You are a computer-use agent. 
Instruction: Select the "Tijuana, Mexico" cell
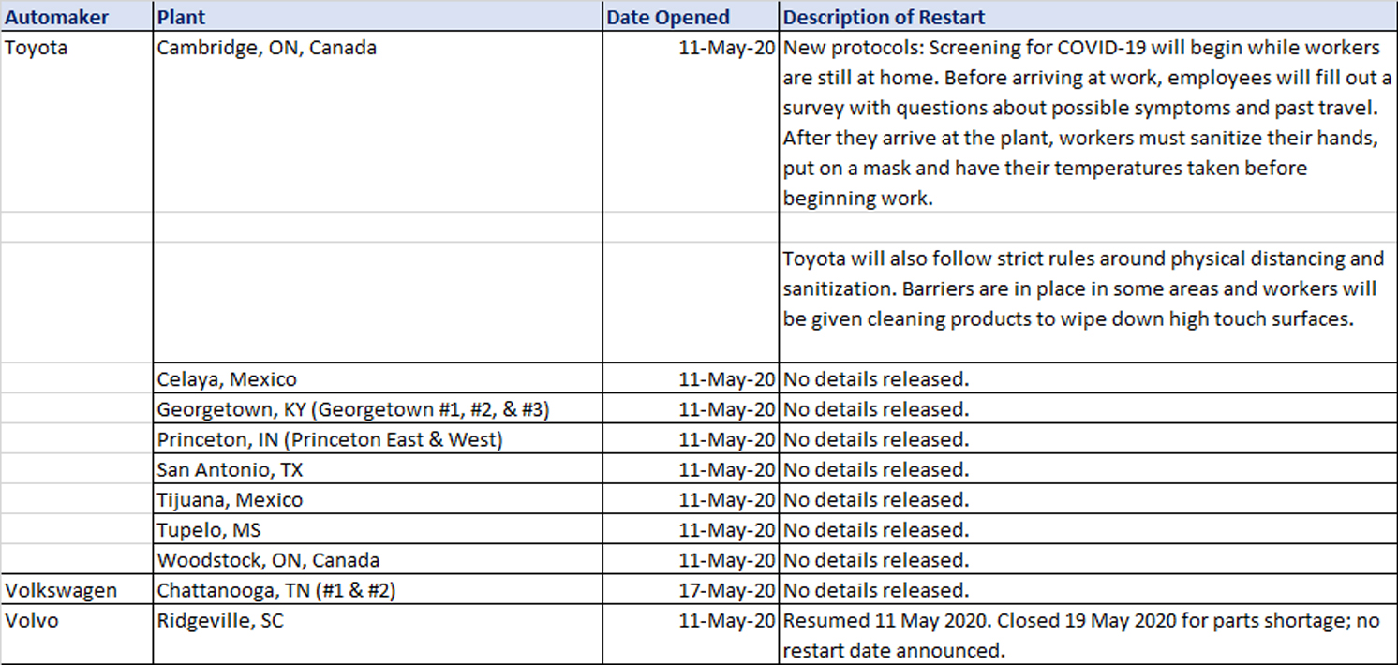pyautogui.click(x=230, y=499)
